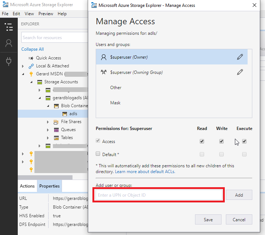The image size is (265, 235).
Task: Expand the redacted storage account above gerardblogadls
Action: coord(40,90)
